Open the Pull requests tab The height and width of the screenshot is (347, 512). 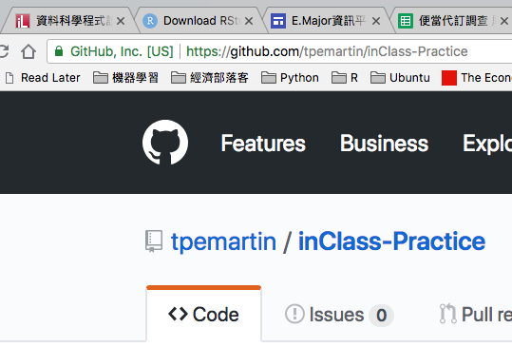(x=475, y=315)
